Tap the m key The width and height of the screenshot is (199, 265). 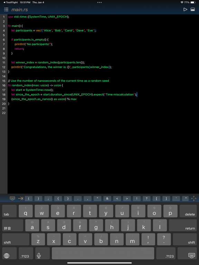click(133, 239)
